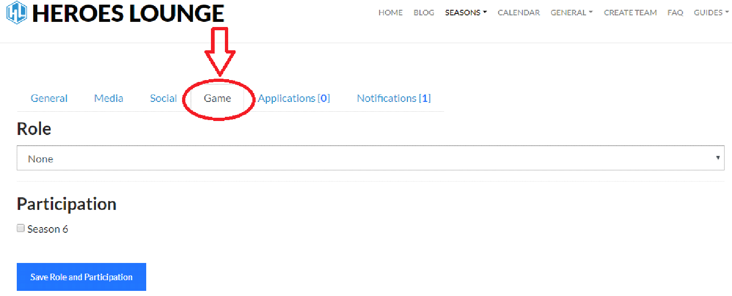This screenshot has height=296, width=732.
Task: Click the Season 6 label text
Action: pos(47,229)
